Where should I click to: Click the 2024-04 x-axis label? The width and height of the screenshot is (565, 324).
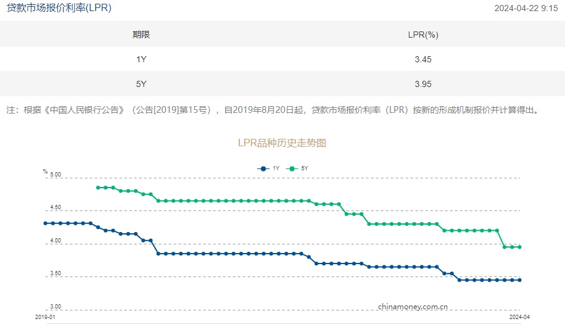point(519,317)
